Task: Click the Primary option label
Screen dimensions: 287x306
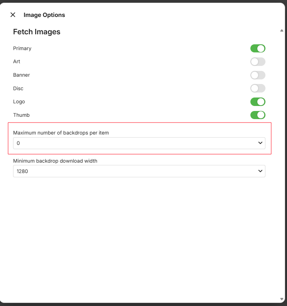Action: pyautogui.click(x=22, y=49)
